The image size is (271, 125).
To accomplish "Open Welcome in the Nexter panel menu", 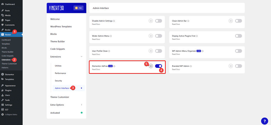I will [55, 19].
